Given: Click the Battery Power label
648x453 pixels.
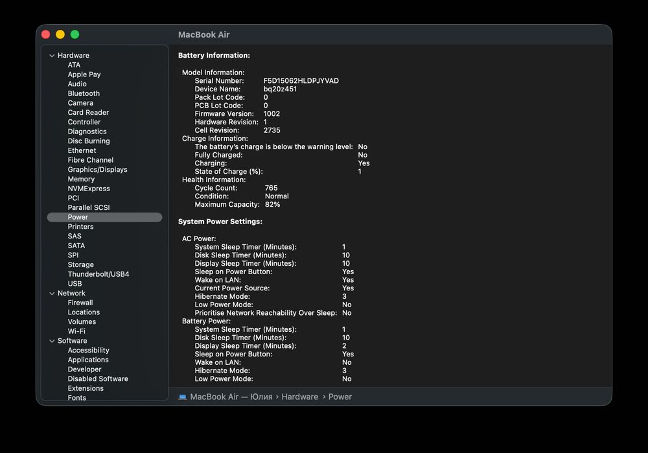Looking at the screenshot, I should click(x=206, y=321).
